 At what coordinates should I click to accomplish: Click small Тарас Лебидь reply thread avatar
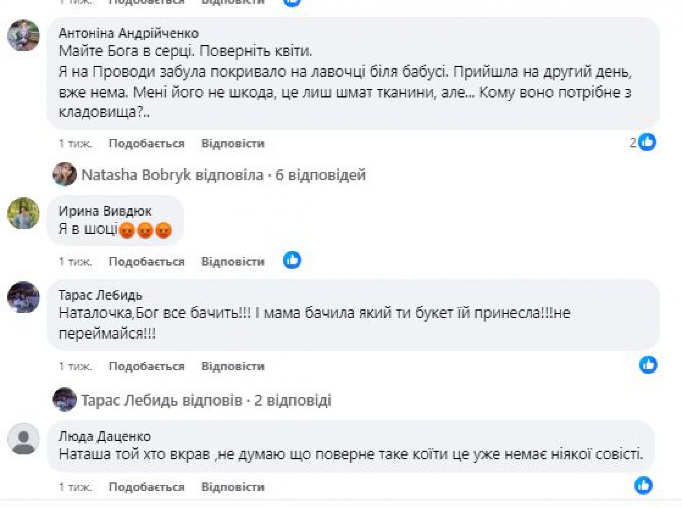(64, 399)
